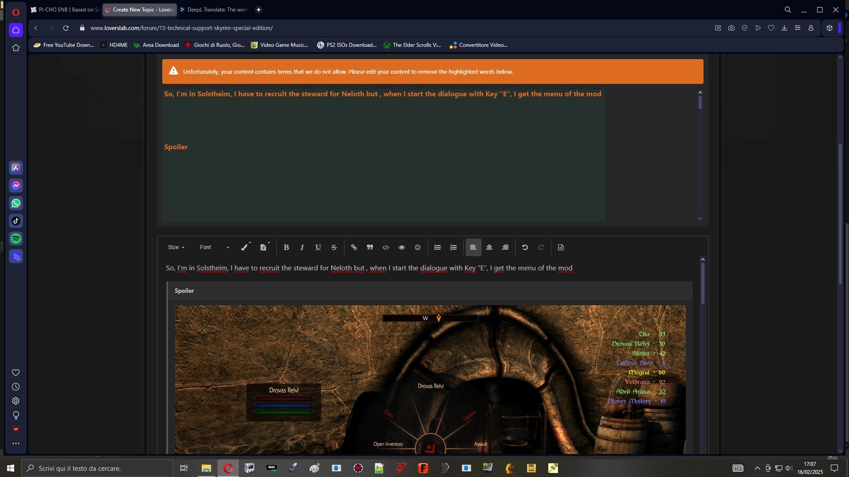Open the paste options dropdown in the toolbar
The width and height of the screenshot is (849, 477).
[x=264, y=247]
